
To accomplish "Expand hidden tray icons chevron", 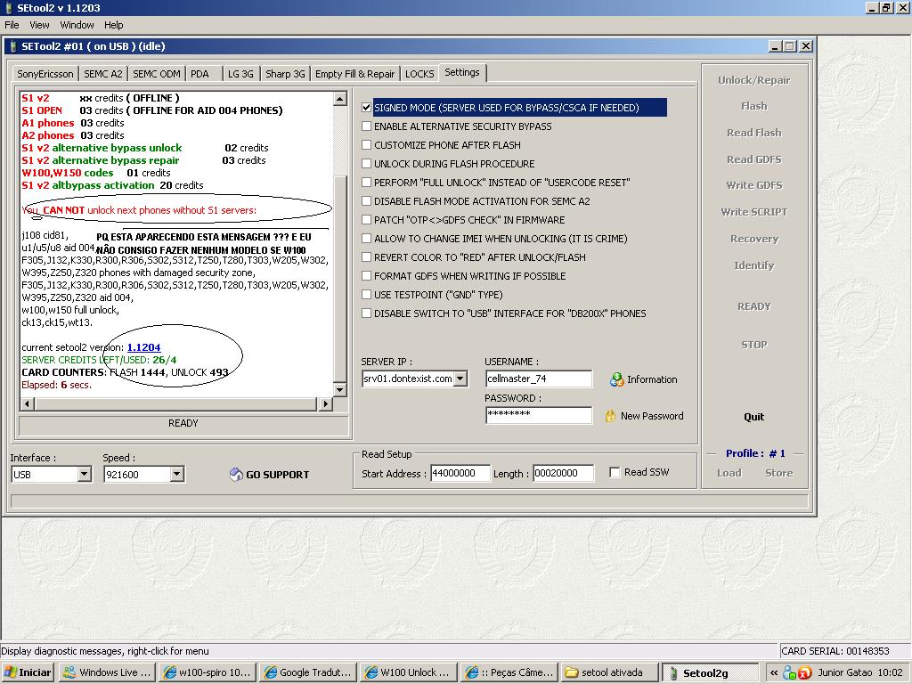I will coord(774,673).
